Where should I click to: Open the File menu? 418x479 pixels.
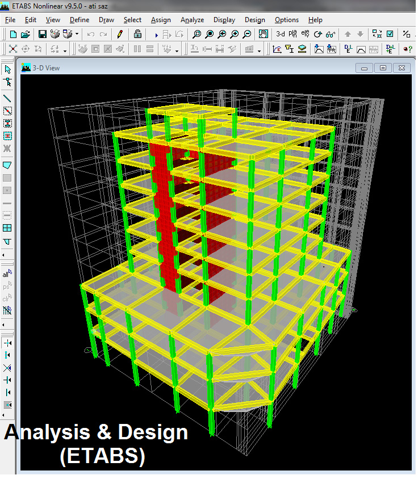point(10,20)
